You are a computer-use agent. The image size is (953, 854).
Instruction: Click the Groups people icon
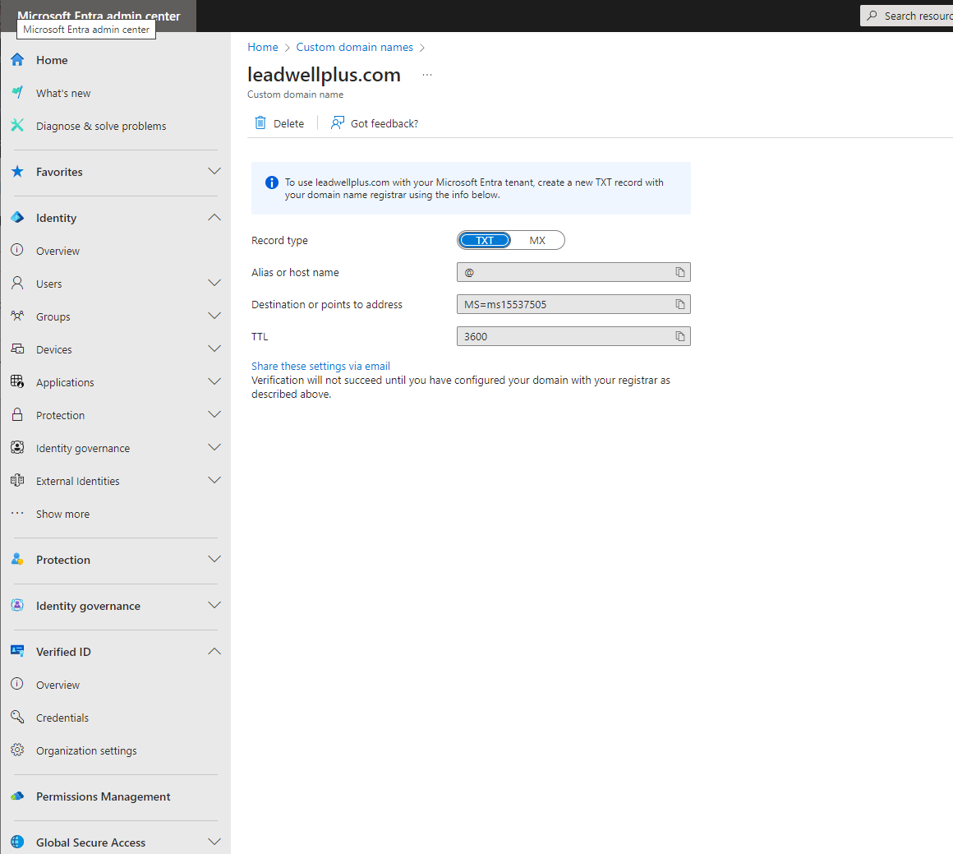click(17, 316)
